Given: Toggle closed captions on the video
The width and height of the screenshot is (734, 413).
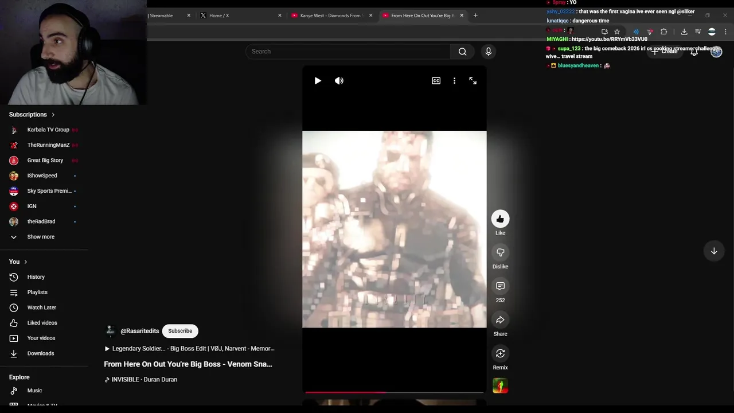Looking at the screenshot, I should 436,81.
